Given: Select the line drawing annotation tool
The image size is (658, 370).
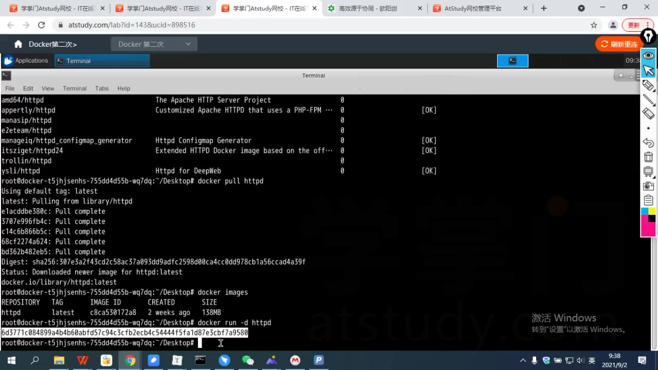Looking at the screenshot, I should pyautogui.click(x=648, y=100).
